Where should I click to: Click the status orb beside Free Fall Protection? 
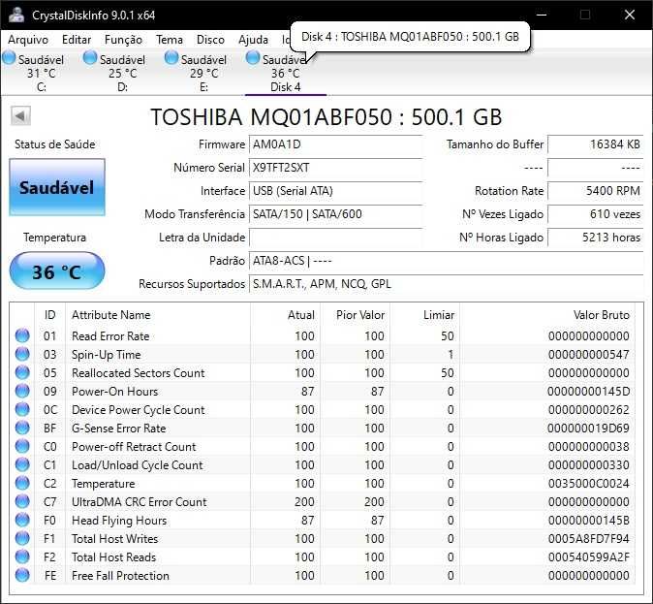point(22,576)
